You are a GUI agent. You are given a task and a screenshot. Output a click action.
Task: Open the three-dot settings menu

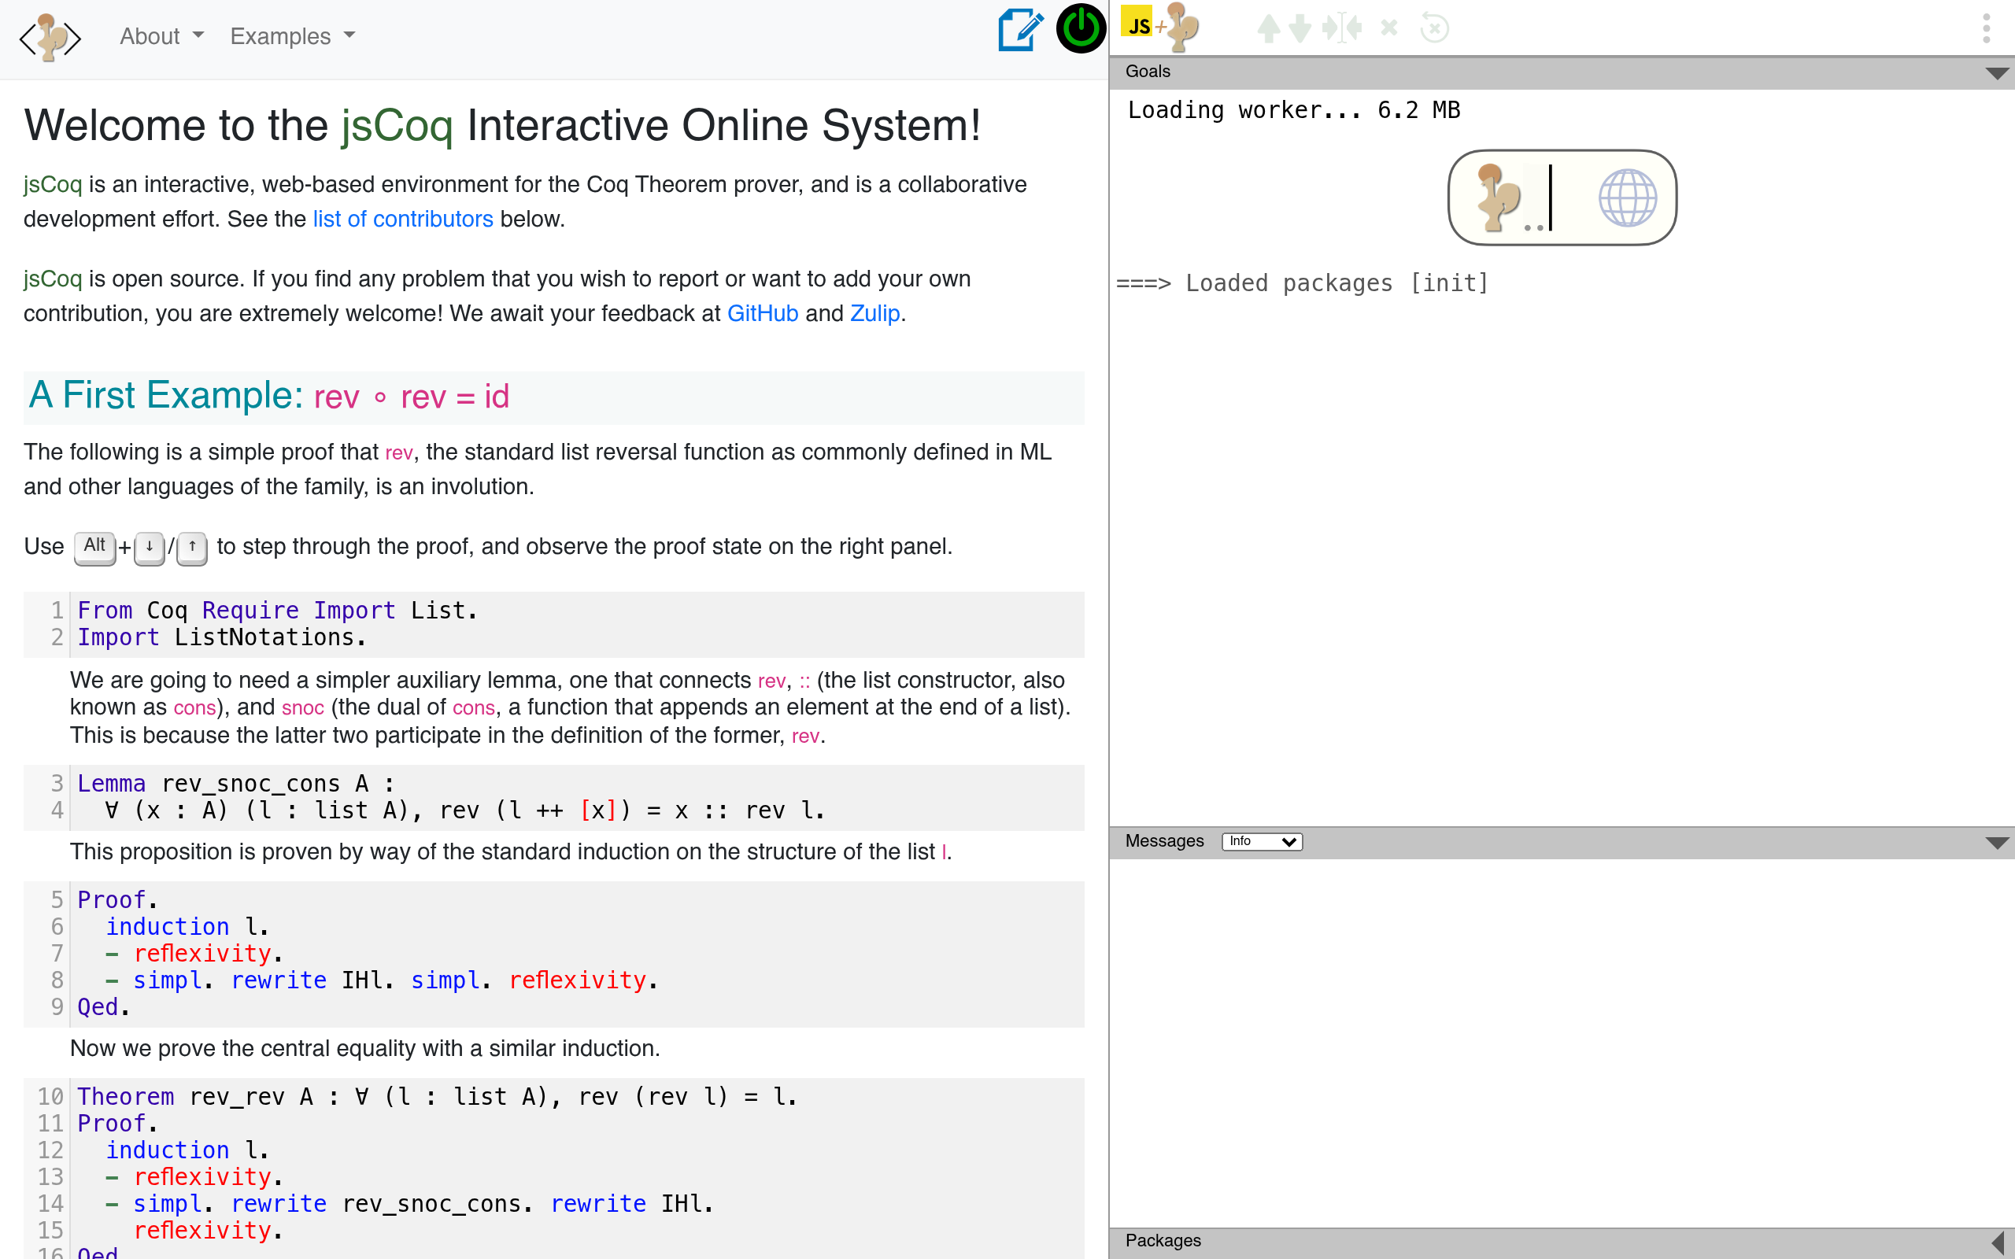click(1986, 28)
